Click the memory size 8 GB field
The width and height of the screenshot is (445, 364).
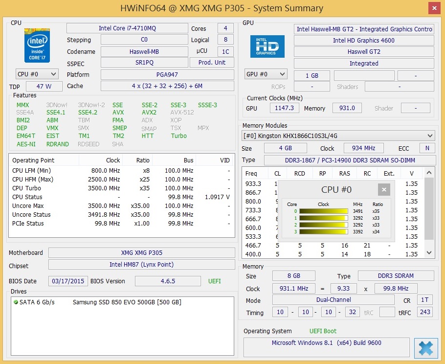(x=294, y=276)
